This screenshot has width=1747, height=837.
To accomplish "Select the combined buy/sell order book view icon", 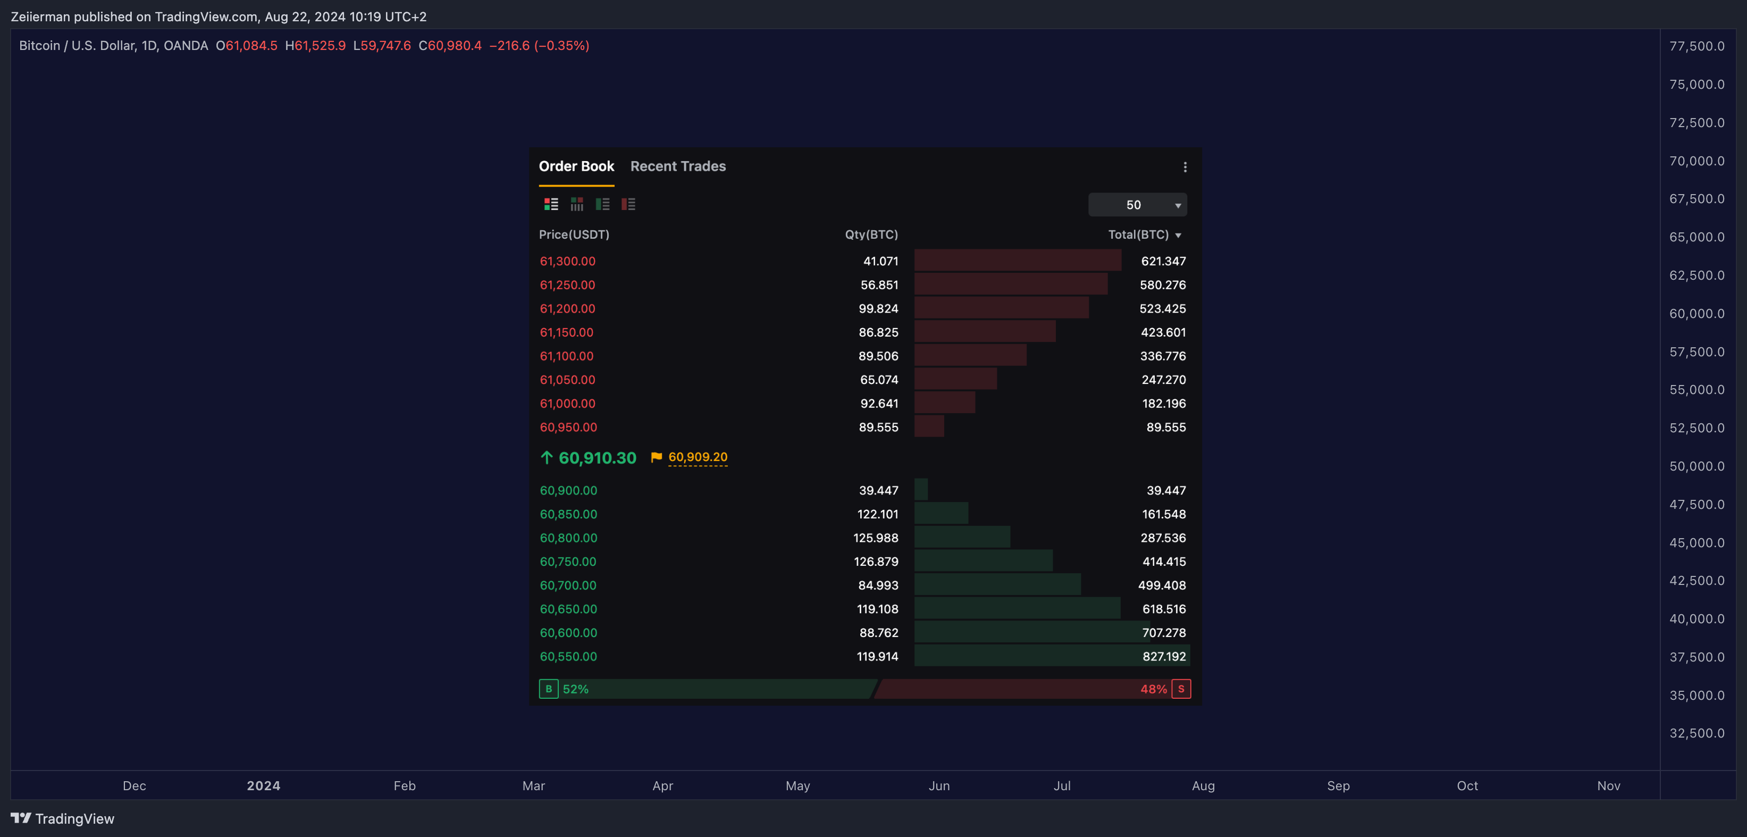I will point(551,204).
